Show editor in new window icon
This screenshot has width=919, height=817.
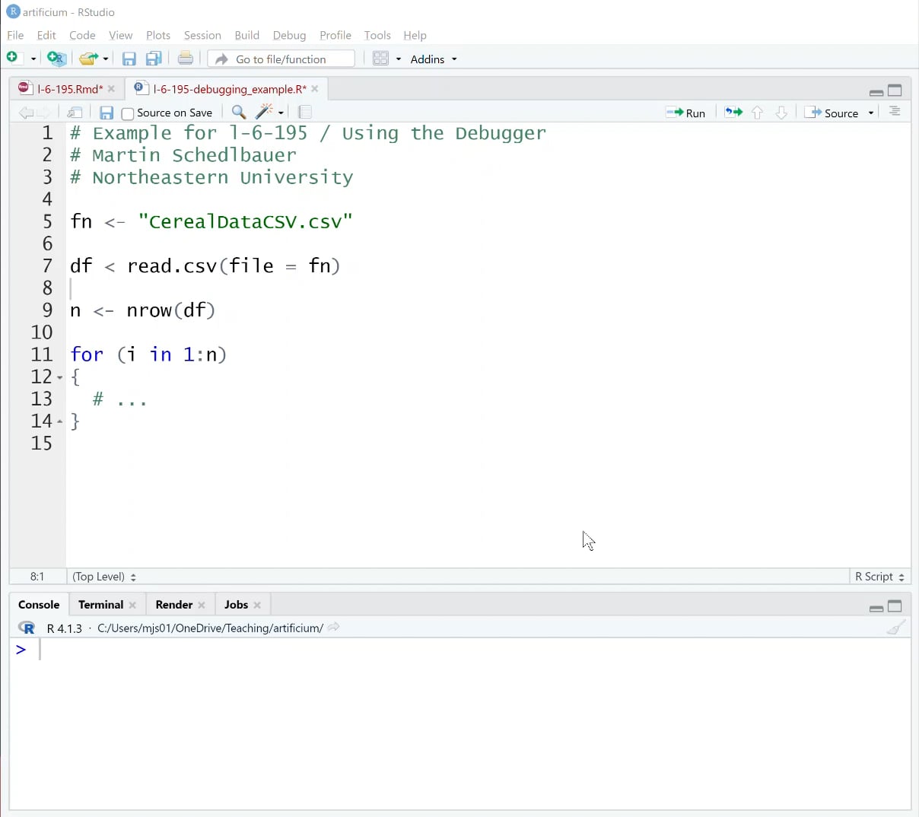click(x=75, y=113)
